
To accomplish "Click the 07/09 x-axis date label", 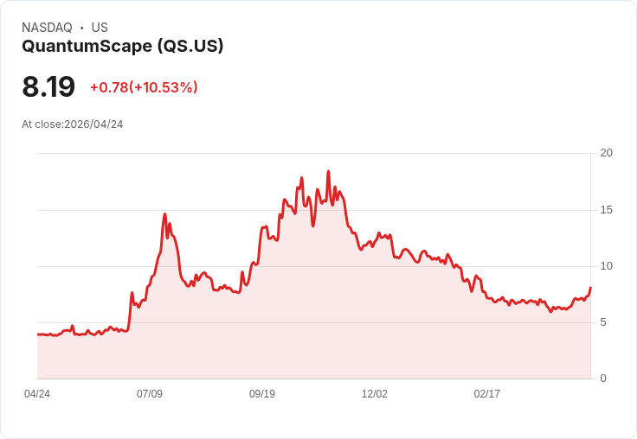I will point(150,394).
